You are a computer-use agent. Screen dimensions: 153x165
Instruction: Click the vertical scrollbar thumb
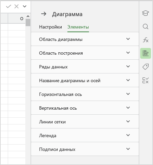point(28,22)
